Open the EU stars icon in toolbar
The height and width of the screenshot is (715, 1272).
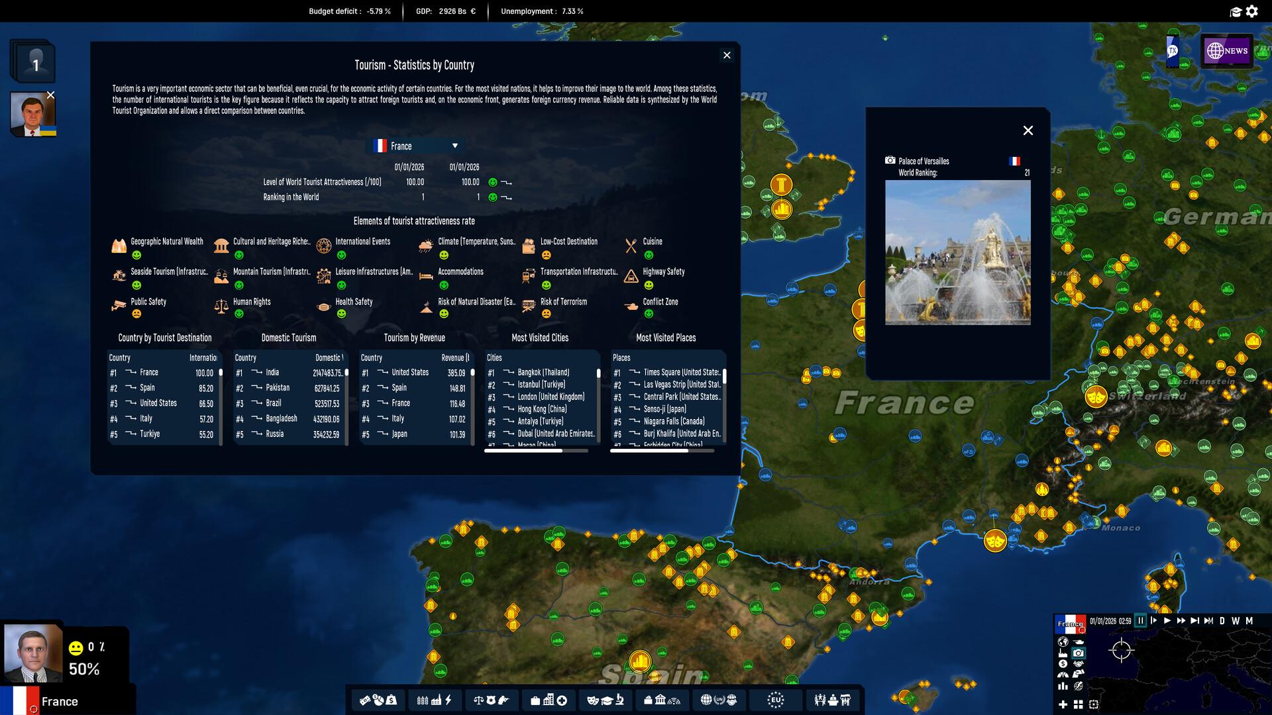[x=776, y=700]
